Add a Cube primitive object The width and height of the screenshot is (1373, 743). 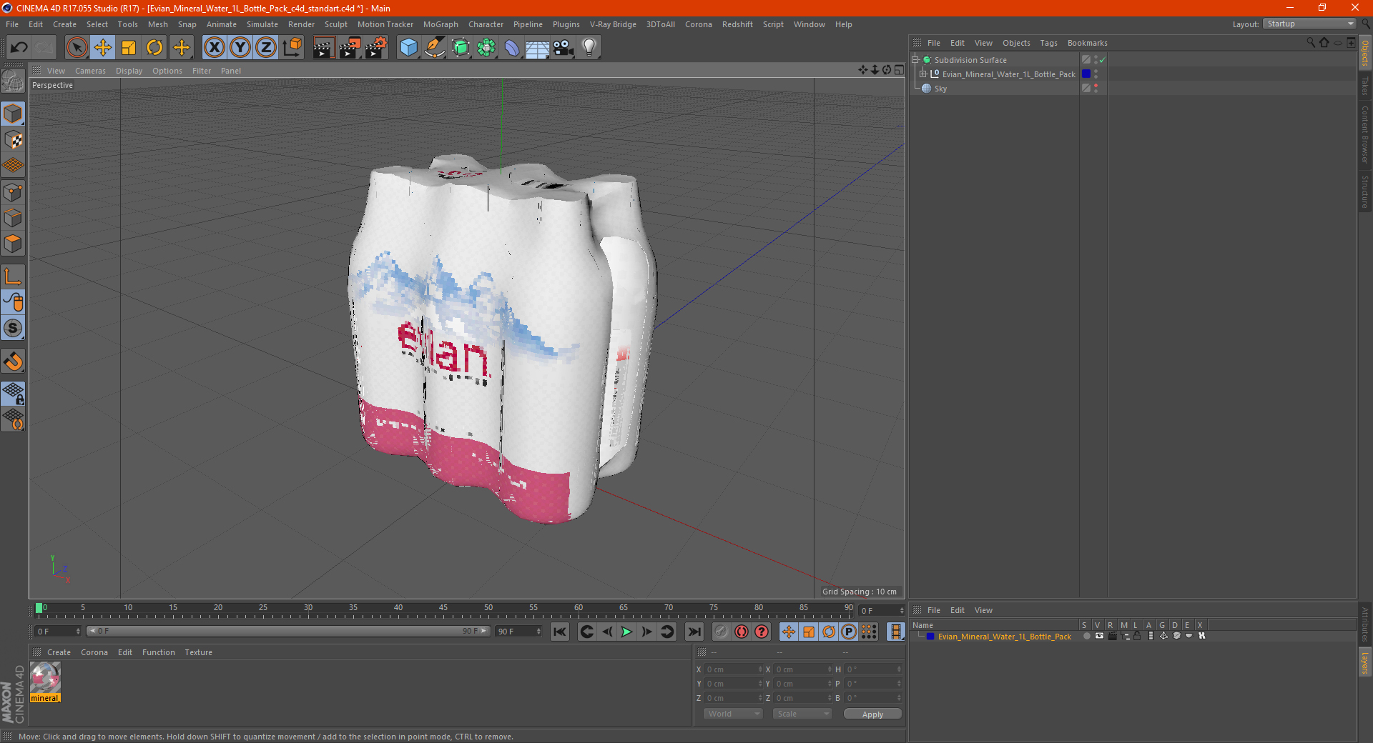click(x=409, y=48)
